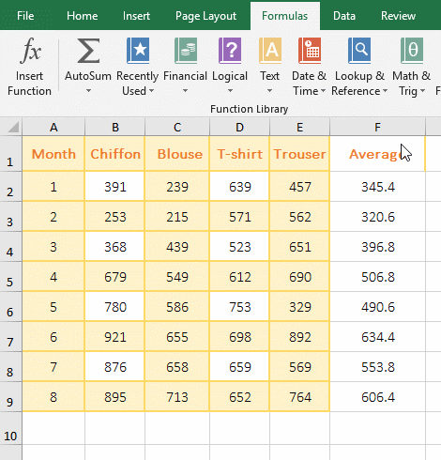Open the Insert Function dialog via fx icon
441x460 pixels.
click(31, 50)
